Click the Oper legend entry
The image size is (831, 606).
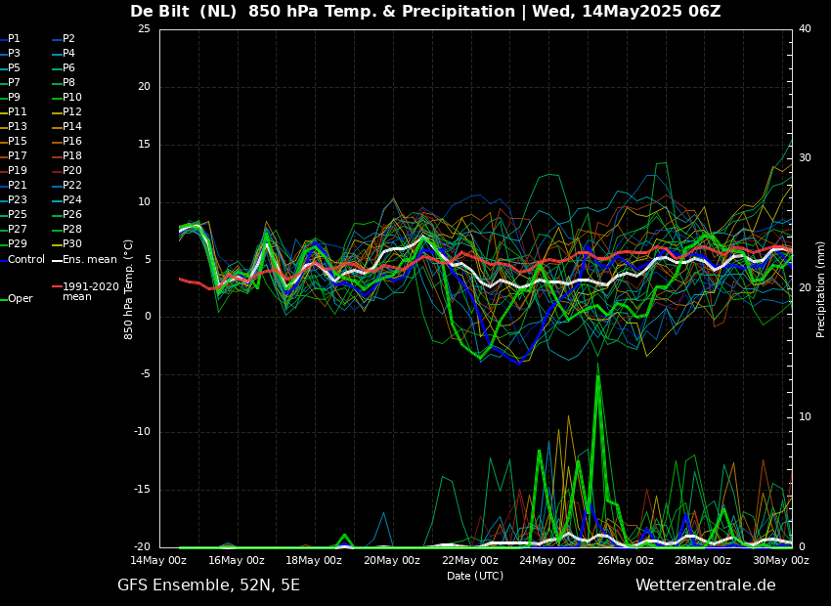[20, 299]
